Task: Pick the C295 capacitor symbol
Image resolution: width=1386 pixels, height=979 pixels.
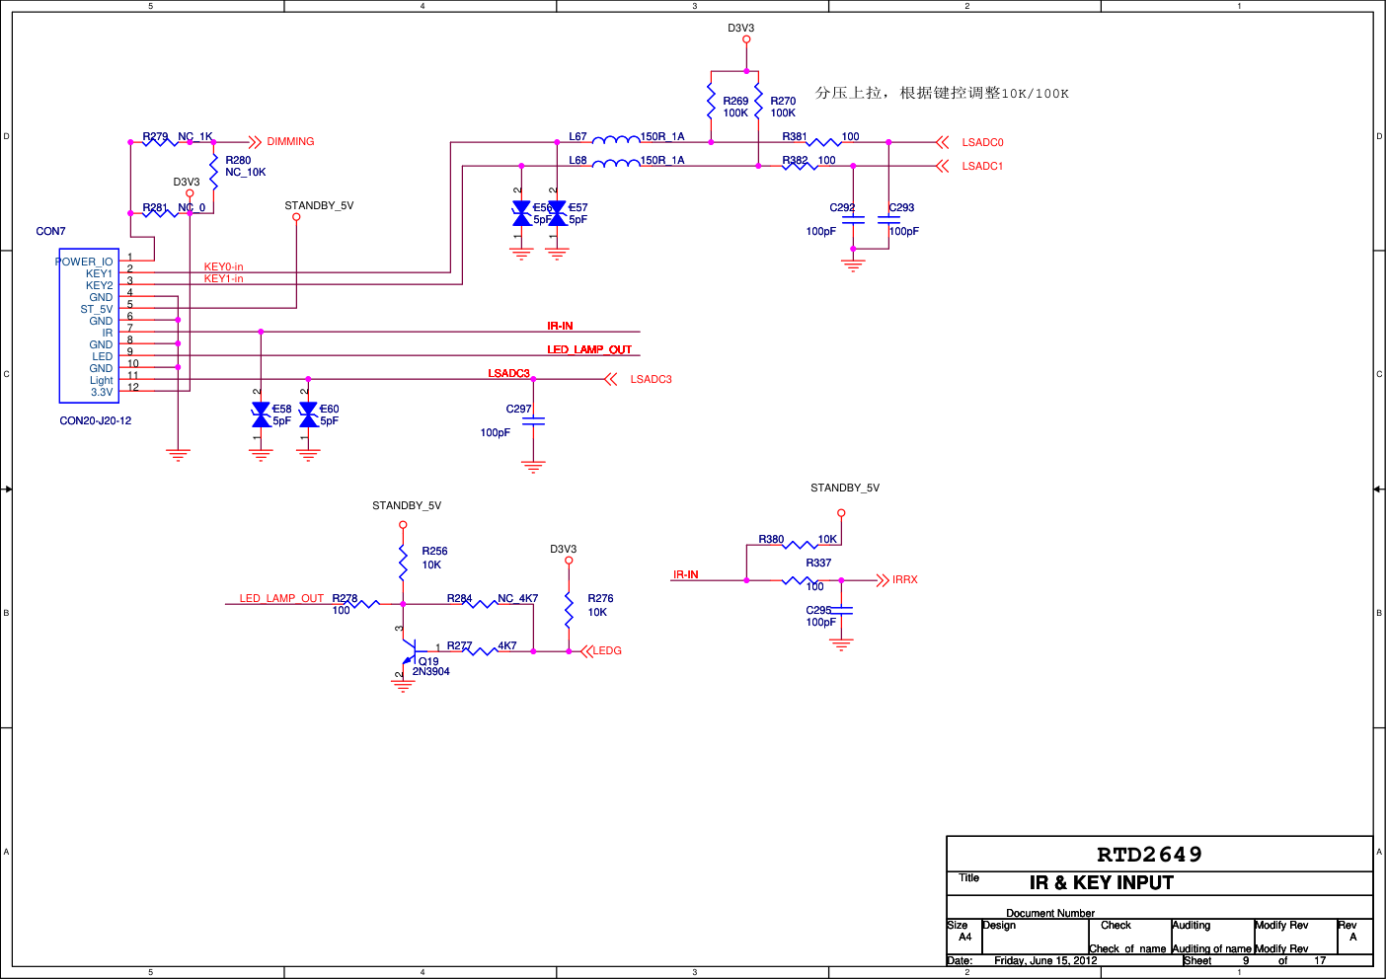Action: [x=841, y=611]
